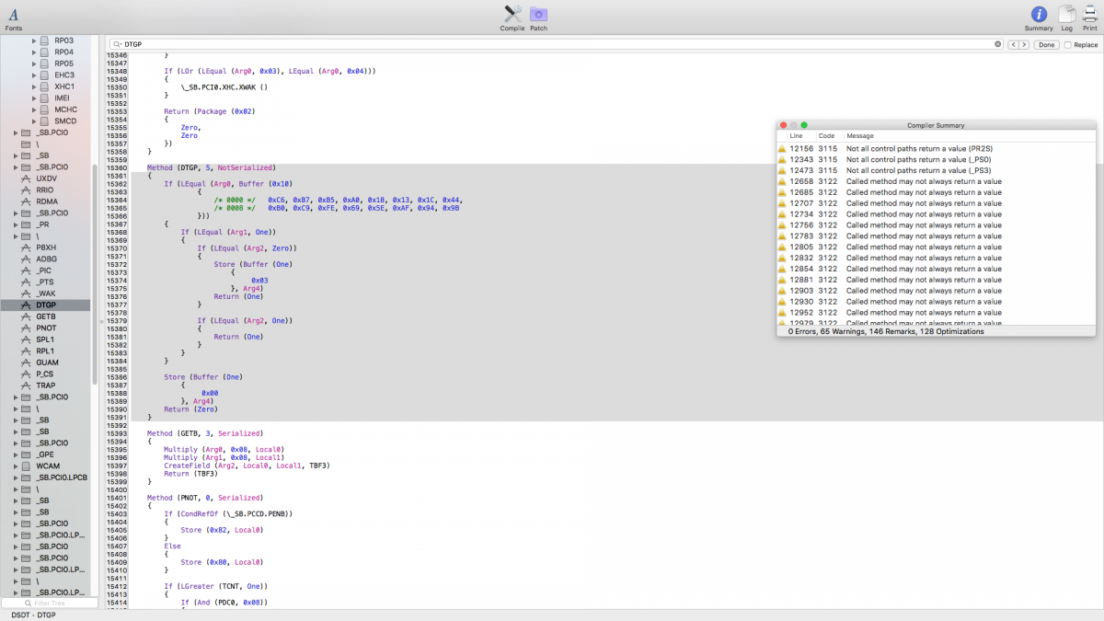Select warning text for line 12707

pyautogui.click(x=924, y=203)
